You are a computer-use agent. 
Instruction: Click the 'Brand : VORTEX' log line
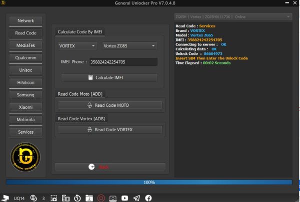coord(190,31)
